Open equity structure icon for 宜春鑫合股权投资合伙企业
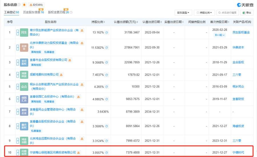The height and width of the screenshot is (157, 257). (x=82, y=122)
